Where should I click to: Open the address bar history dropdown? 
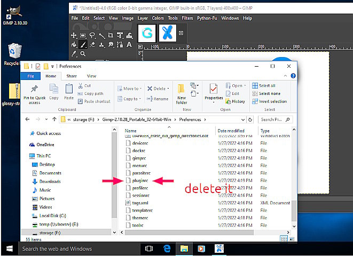pos(244,119)
